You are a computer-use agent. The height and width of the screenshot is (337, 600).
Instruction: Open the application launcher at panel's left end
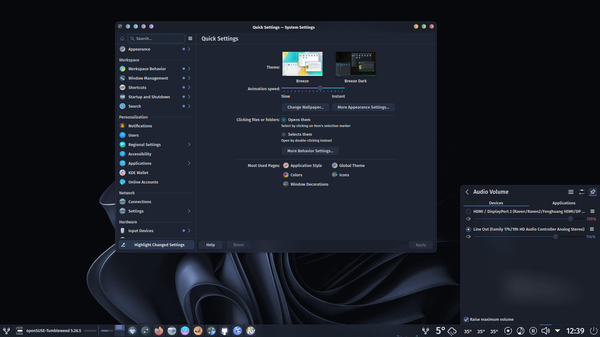(6, 331)
